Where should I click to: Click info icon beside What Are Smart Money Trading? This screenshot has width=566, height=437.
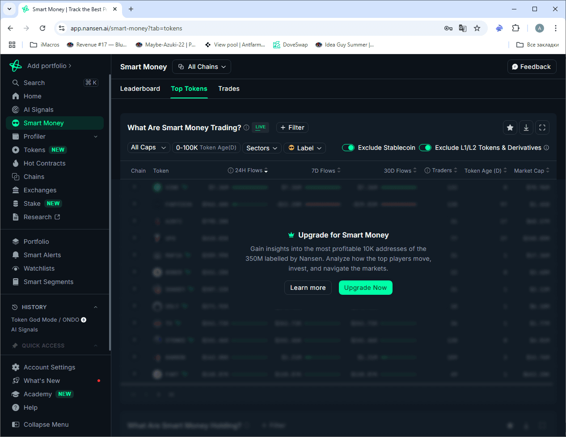coord(246,127)
